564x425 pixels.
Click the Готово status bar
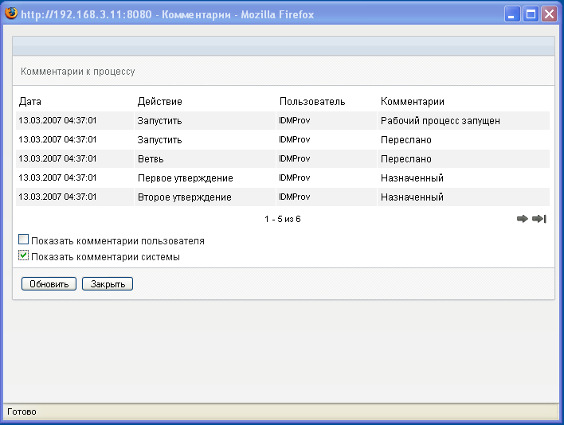[x=22, y=411]
